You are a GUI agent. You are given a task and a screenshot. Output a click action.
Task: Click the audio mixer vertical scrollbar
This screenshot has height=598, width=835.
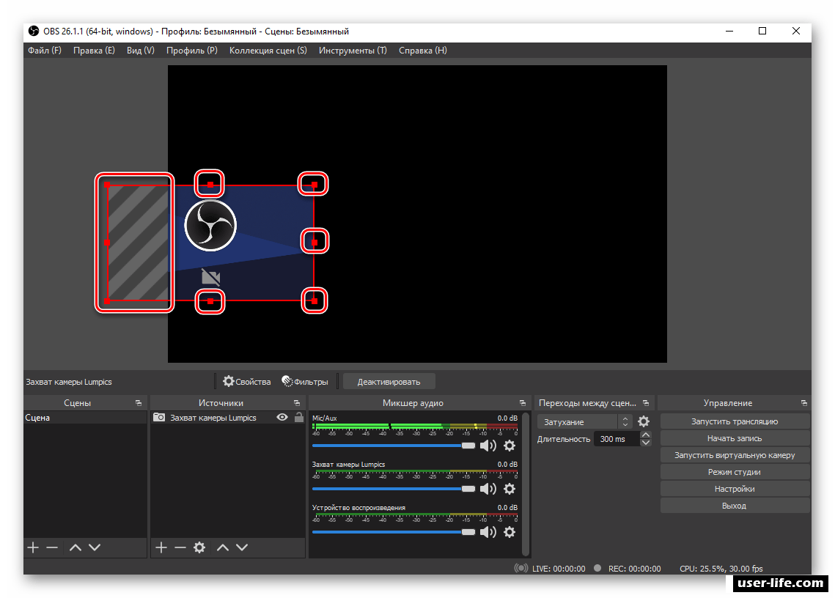tap(526, 484)
